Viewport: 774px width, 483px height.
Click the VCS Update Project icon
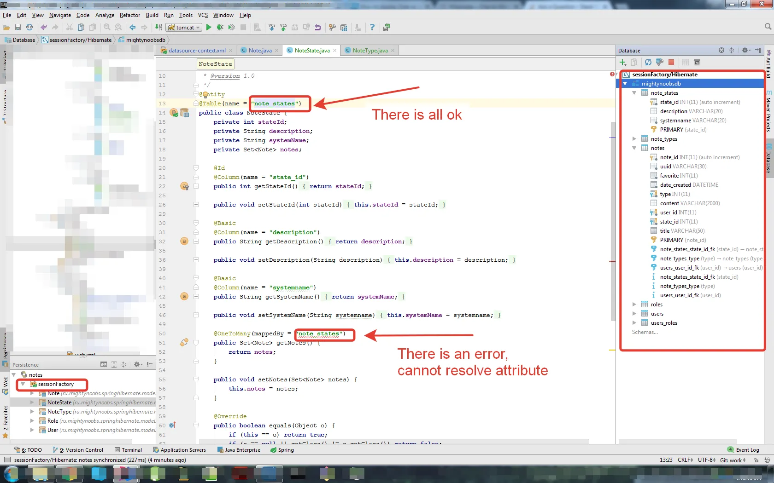coord(272,28)
